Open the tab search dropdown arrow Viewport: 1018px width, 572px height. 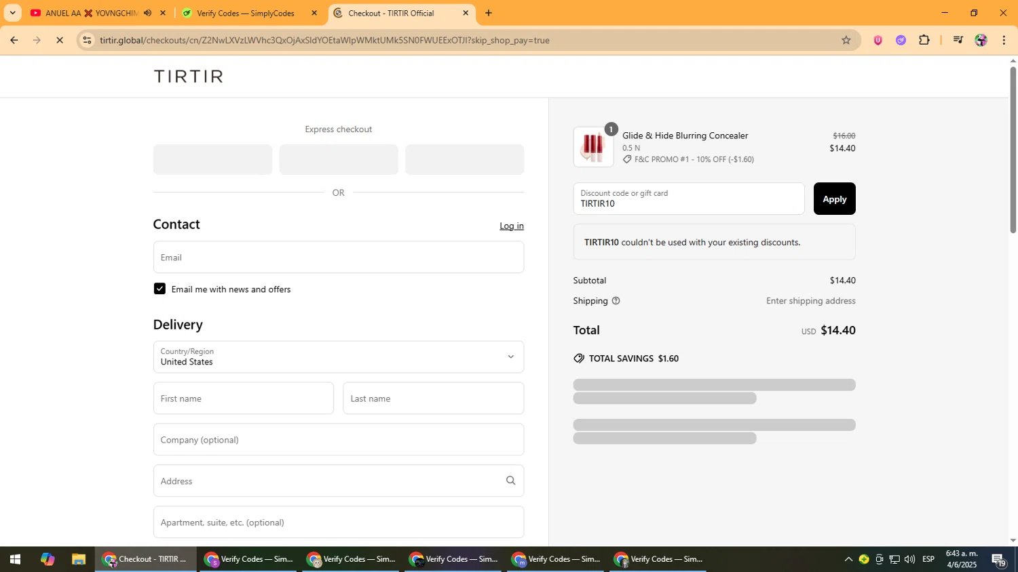point(12,13)
